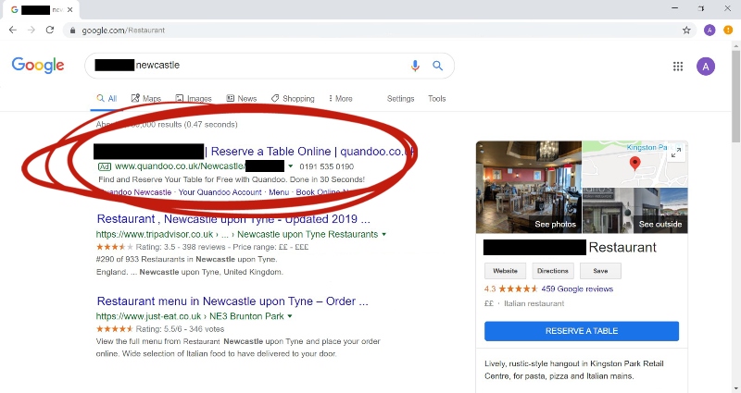
Task: Reload the page
Action: click(50, 30)
